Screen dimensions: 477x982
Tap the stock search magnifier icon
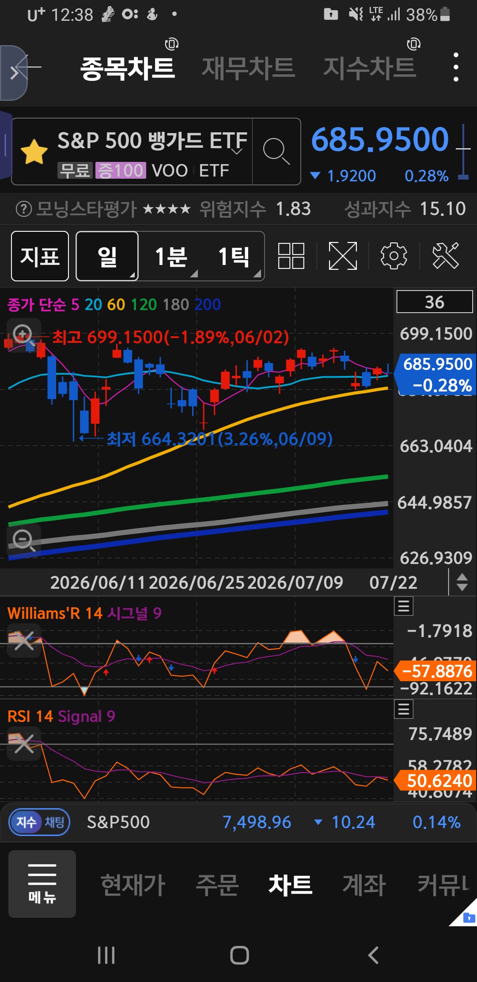click(x=276, y=151)
